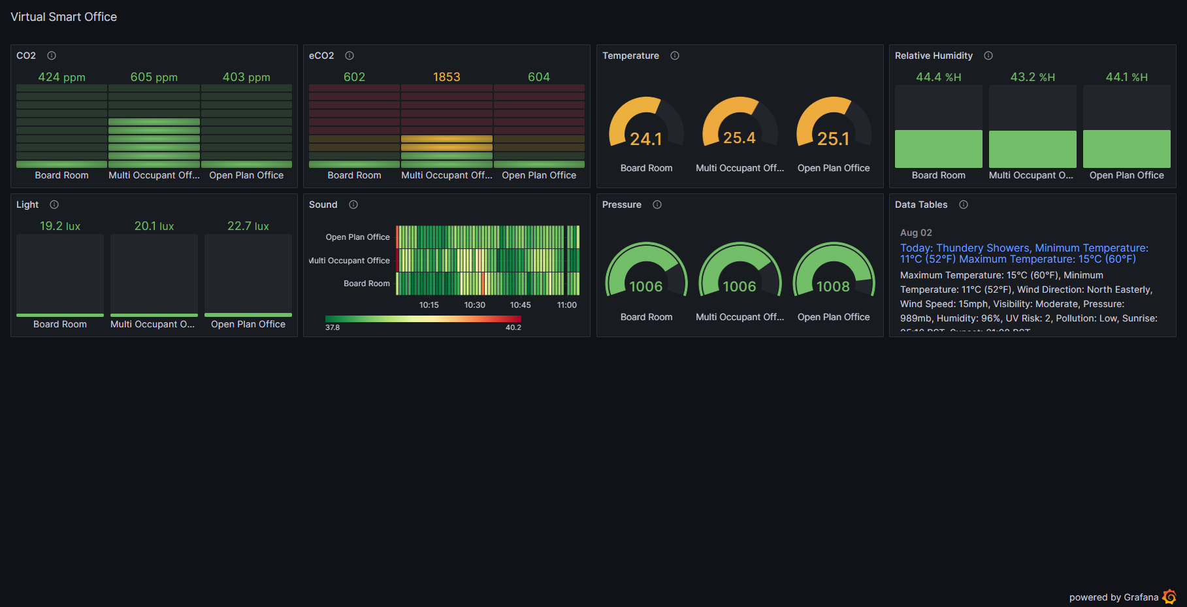Select the 403 ppm CO2 value
The image size is (1187, 607).
point(246,77)
